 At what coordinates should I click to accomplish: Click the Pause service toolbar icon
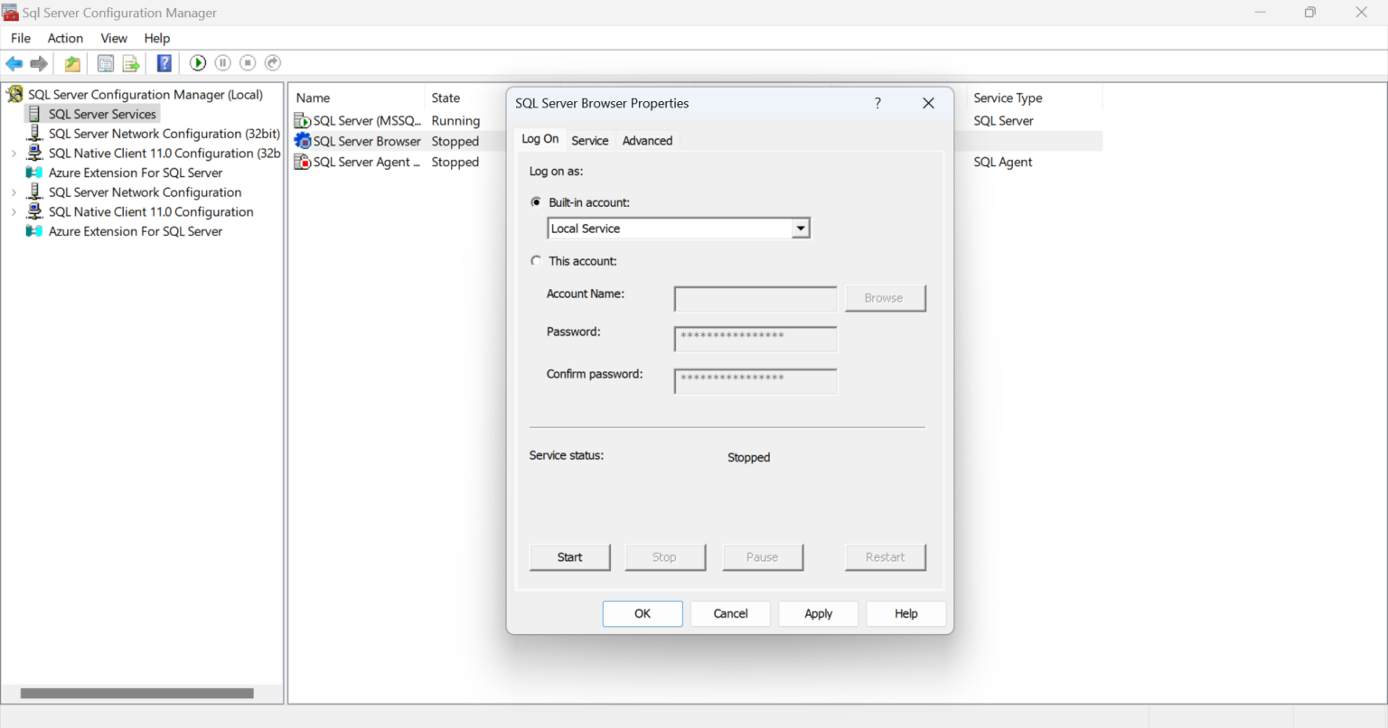tap(222, 62)
